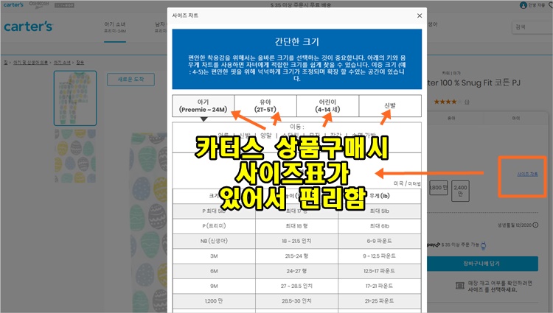Select the 6M size cell
Screen dimensions: 553x313
(x=214, y=271)
